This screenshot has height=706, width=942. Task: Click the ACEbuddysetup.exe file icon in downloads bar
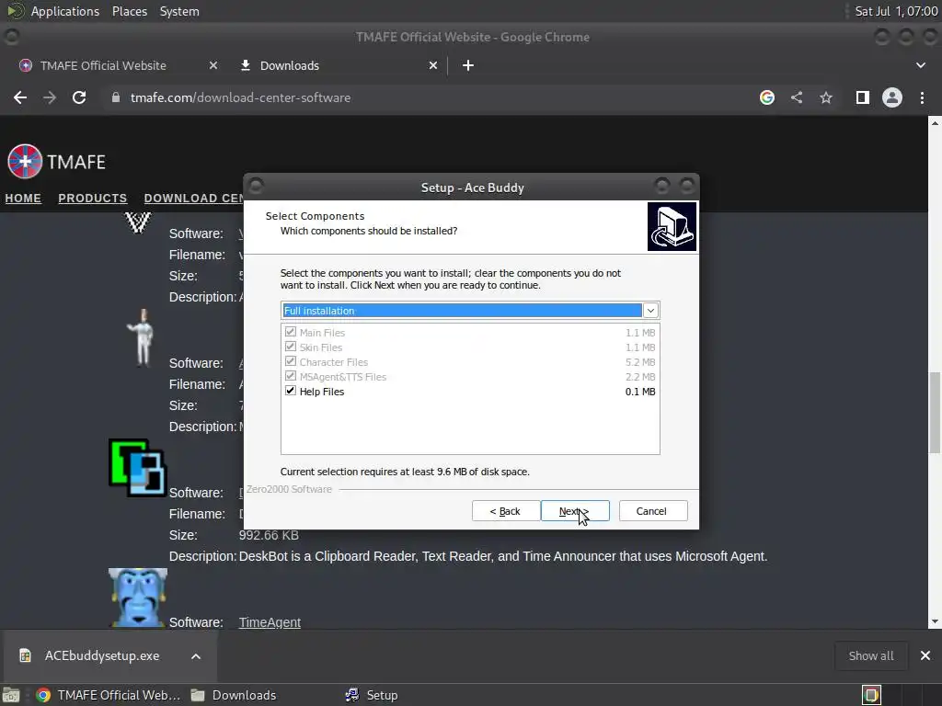[x=25, y=655]
